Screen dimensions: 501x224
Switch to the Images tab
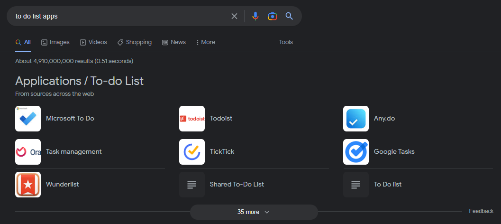click(x=55, y=42)
